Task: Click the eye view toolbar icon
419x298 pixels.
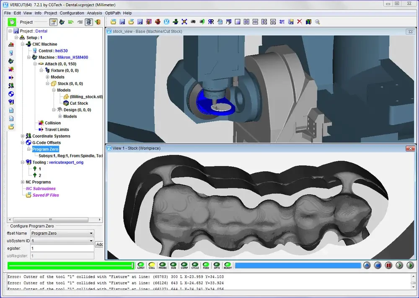Action: click(193, 22)
